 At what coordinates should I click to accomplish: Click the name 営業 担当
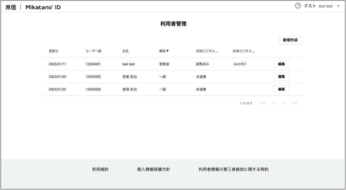click(x=130, y=77)
